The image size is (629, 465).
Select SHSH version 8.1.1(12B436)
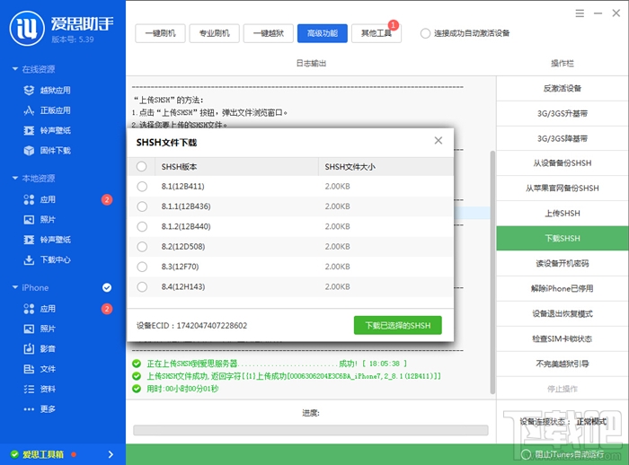(x=142, y=206)
